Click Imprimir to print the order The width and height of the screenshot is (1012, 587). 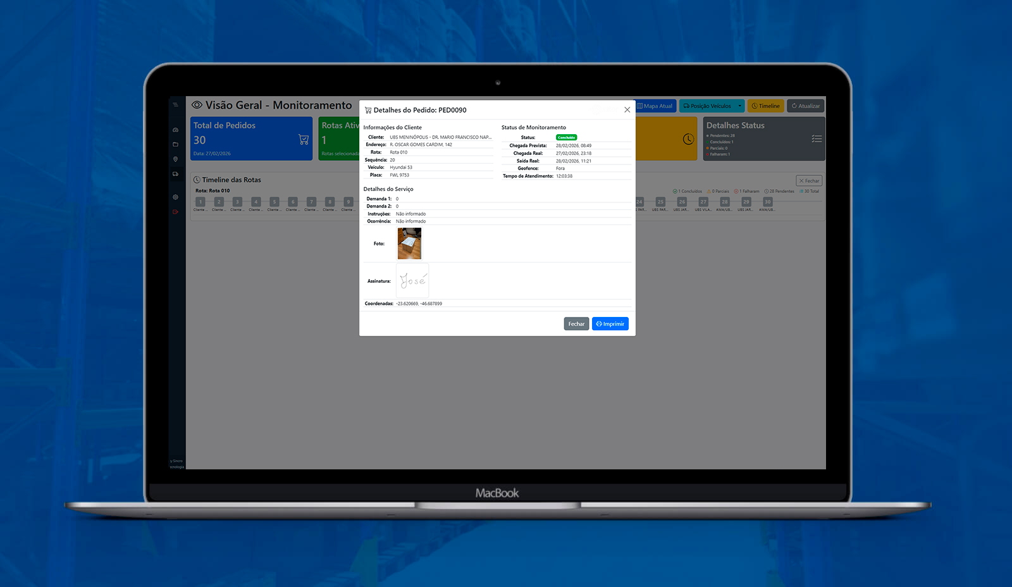pos(610,324)
